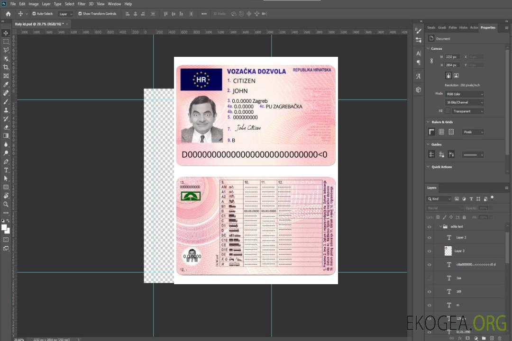Filter layers by pixel layers icon

pyautogui.click(x=457, y=199)
